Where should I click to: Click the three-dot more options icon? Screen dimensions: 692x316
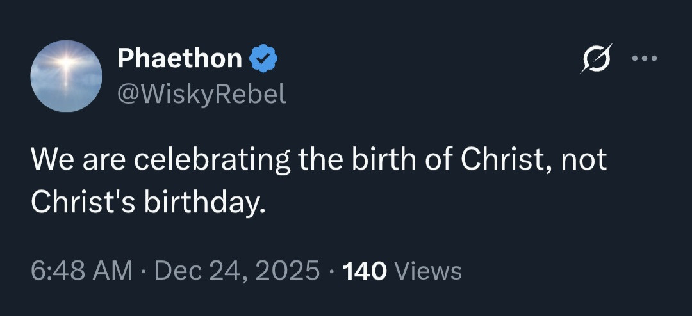(644, 58)
